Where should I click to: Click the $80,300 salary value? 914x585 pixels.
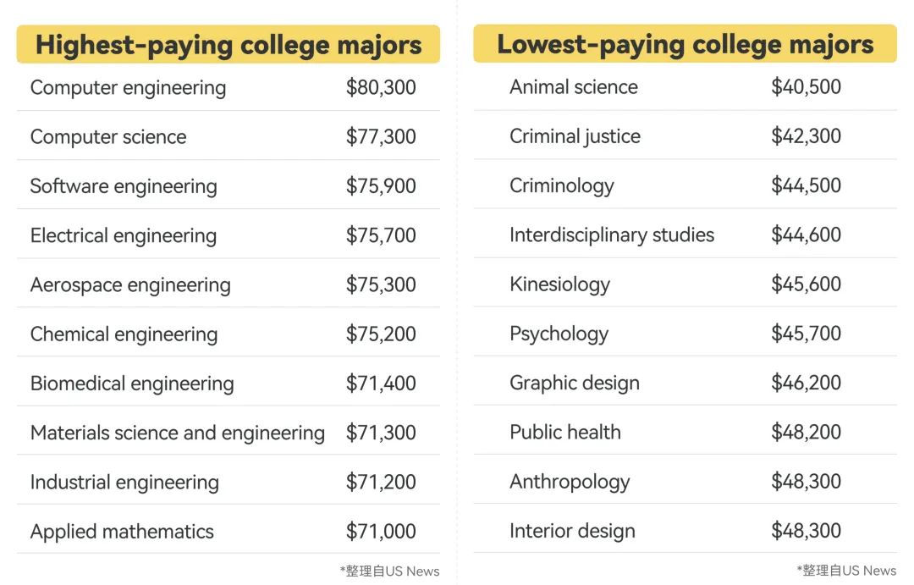coord(381,88)
